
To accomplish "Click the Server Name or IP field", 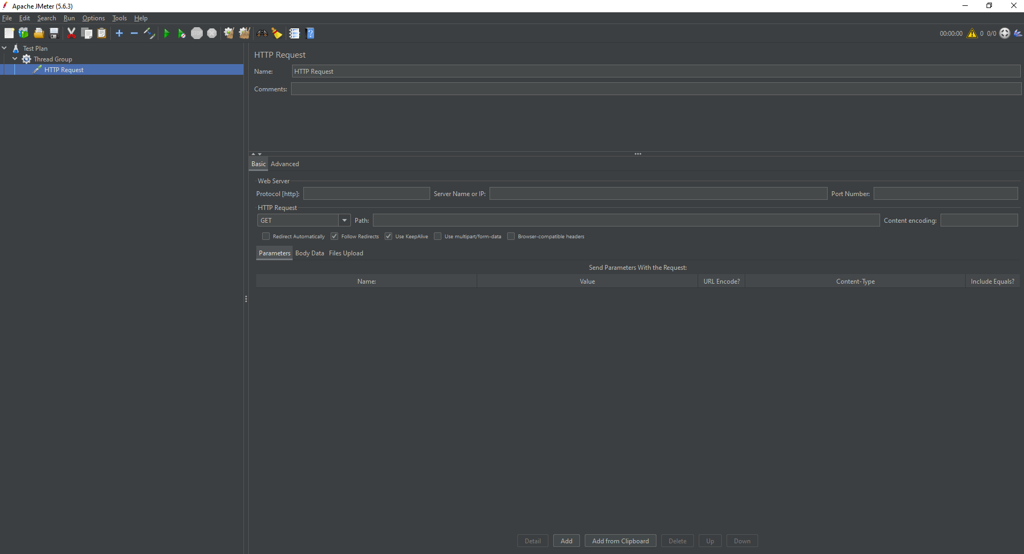I will click(x=658, y=194).
